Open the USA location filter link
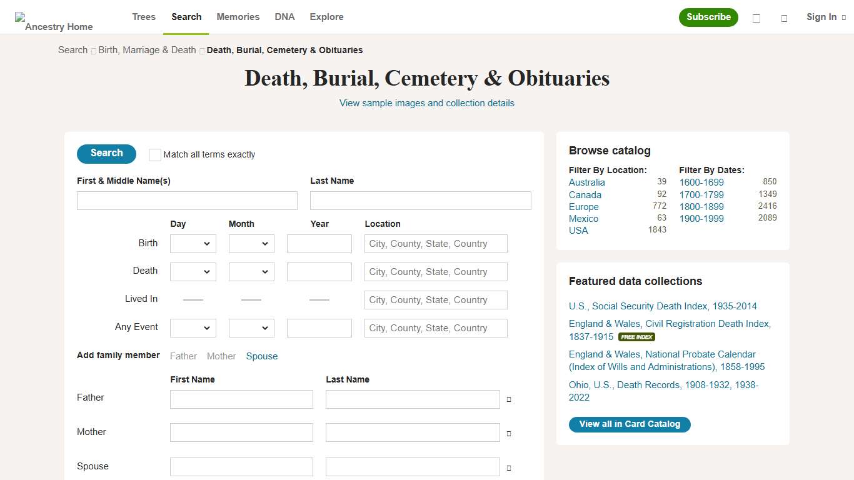 [578, 231]
